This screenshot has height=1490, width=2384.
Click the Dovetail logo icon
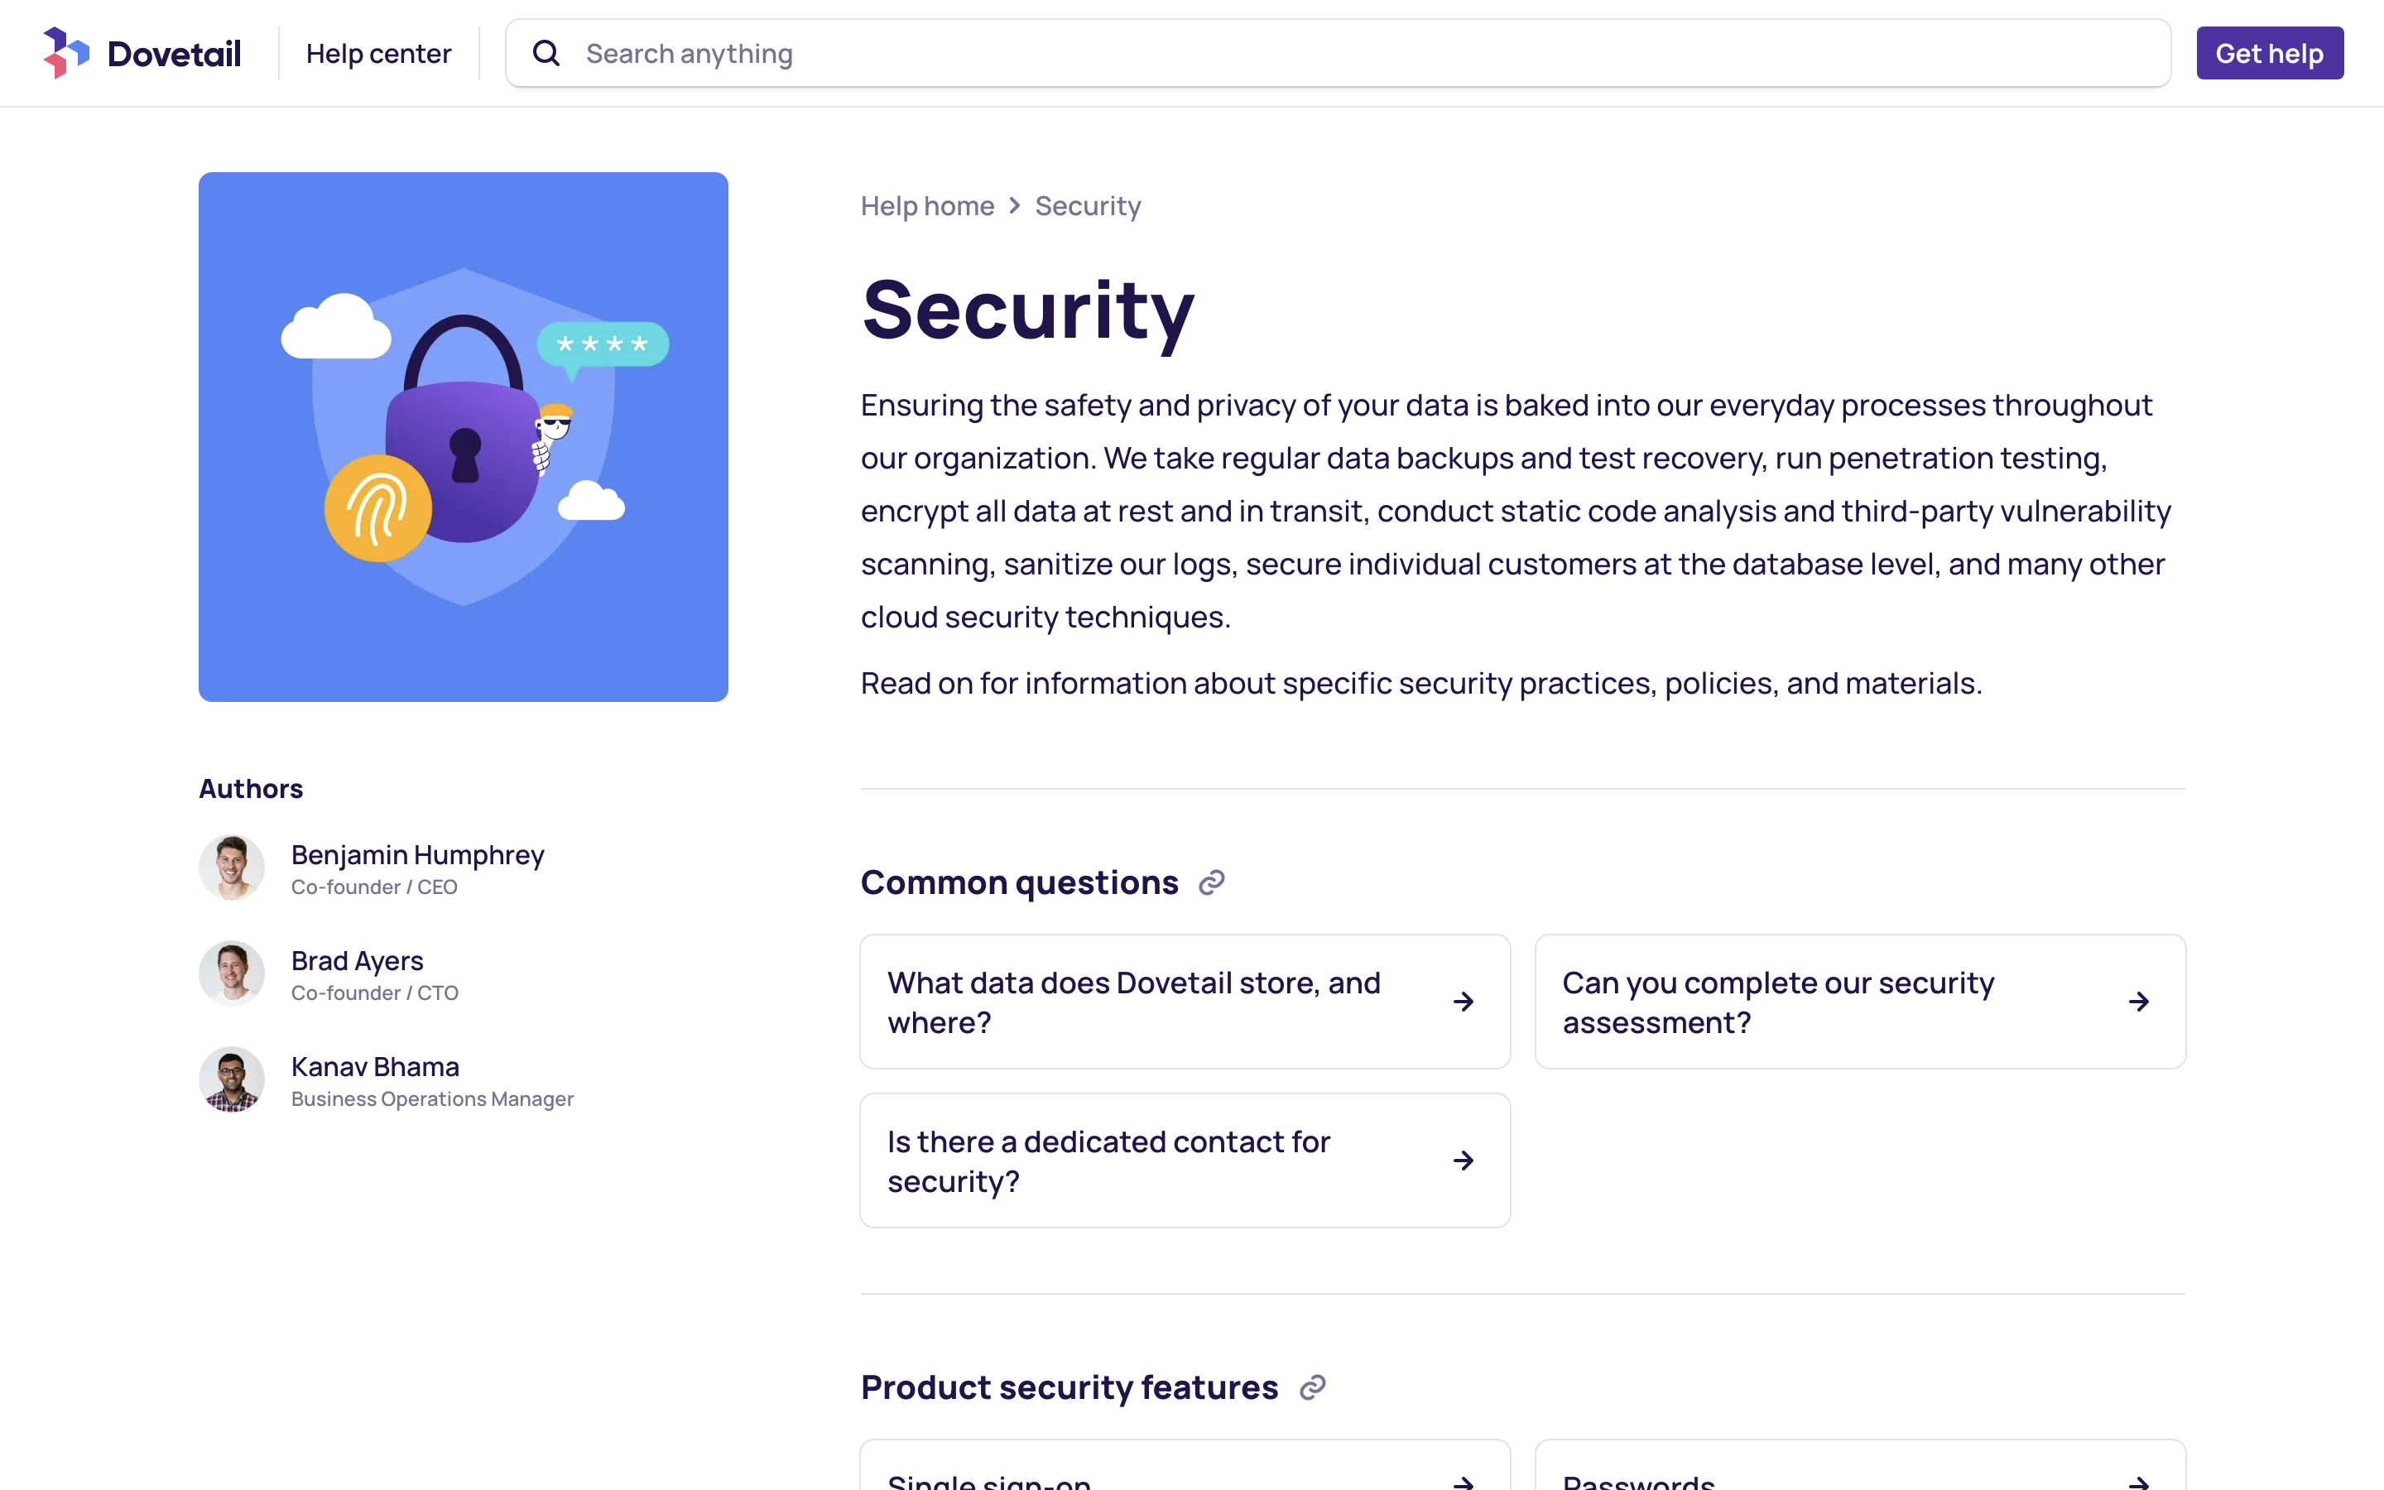(65, 52)
